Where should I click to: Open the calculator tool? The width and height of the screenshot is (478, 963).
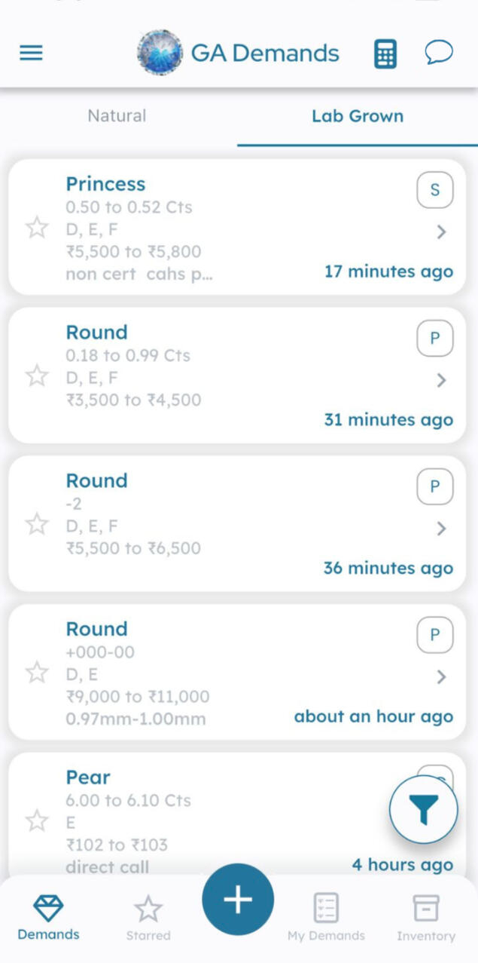pos(385,54)
